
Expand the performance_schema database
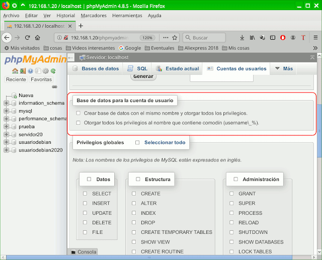point(7,119)
